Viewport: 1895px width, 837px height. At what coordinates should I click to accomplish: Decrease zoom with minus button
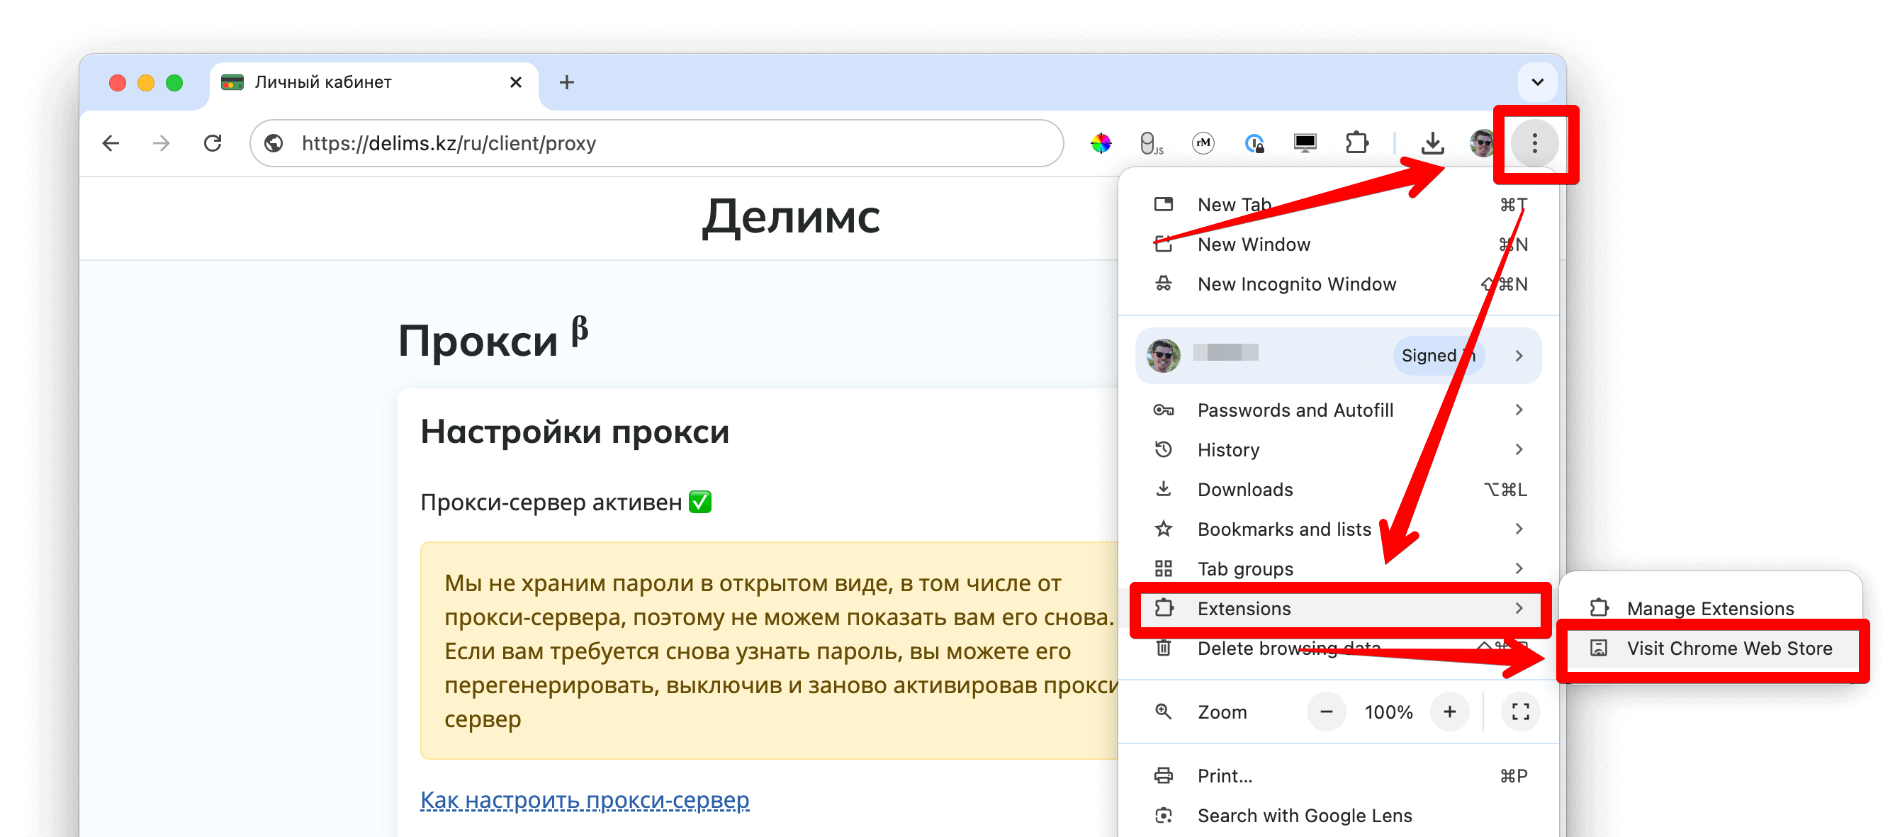[x=1326, y=712]
